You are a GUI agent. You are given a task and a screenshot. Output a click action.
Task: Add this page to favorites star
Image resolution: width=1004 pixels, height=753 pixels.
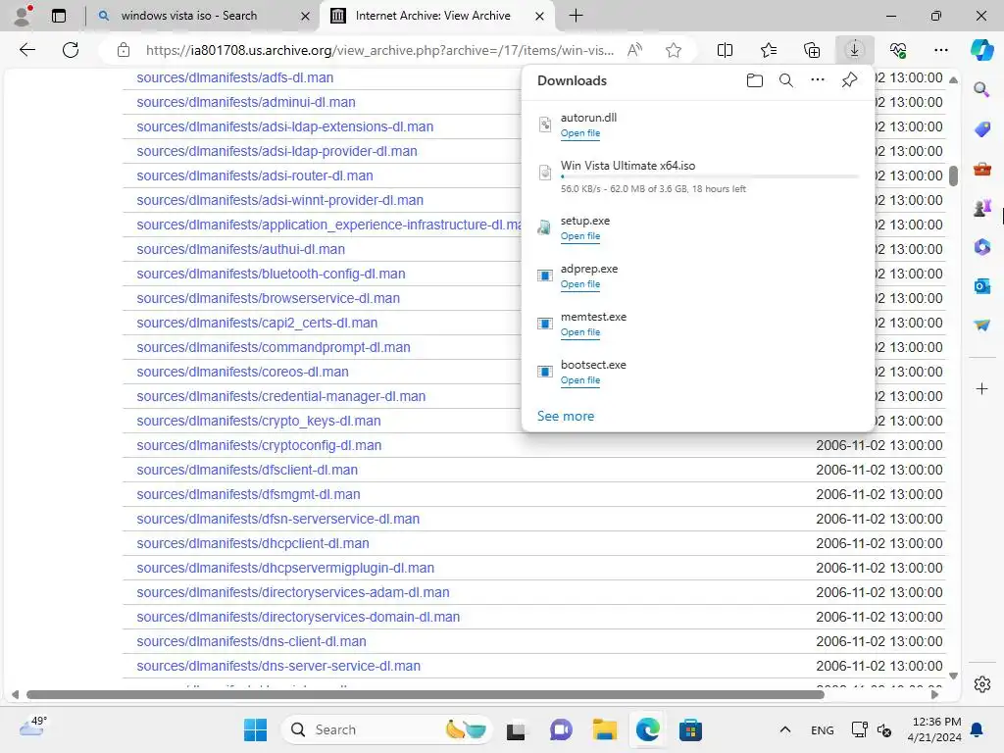point(673,50)
